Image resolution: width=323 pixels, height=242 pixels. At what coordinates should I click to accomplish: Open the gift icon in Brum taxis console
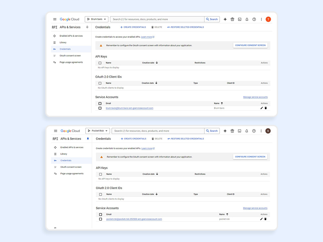tap(232, 19)
